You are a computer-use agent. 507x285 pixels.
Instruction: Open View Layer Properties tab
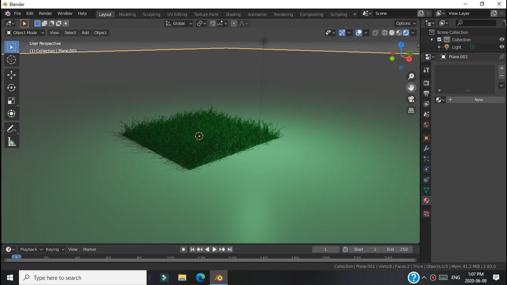(426, 104)
